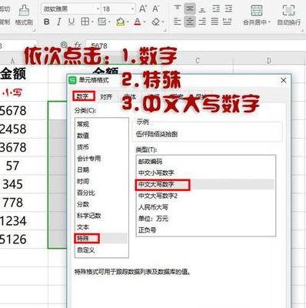Switch to the 数字 tab in the dialog
The width and height of the screenshot is (306, 308).
[x=83, y=96]
